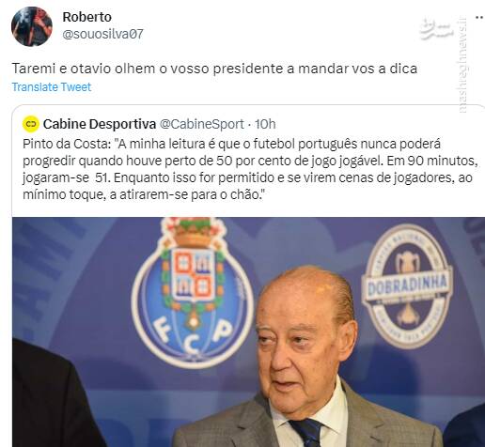Screen dimensions: 485x447
Task: Expand the quoted tweet's photo
Action: point(248,331)
